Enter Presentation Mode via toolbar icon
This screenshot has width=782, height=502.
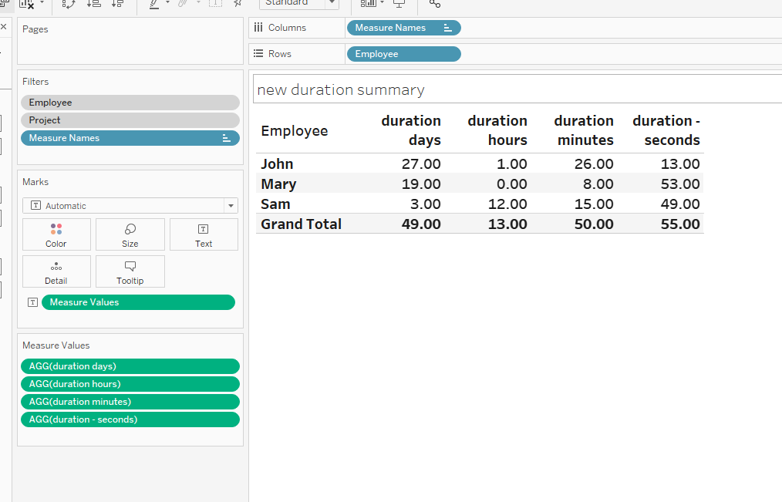pos(399,4)
